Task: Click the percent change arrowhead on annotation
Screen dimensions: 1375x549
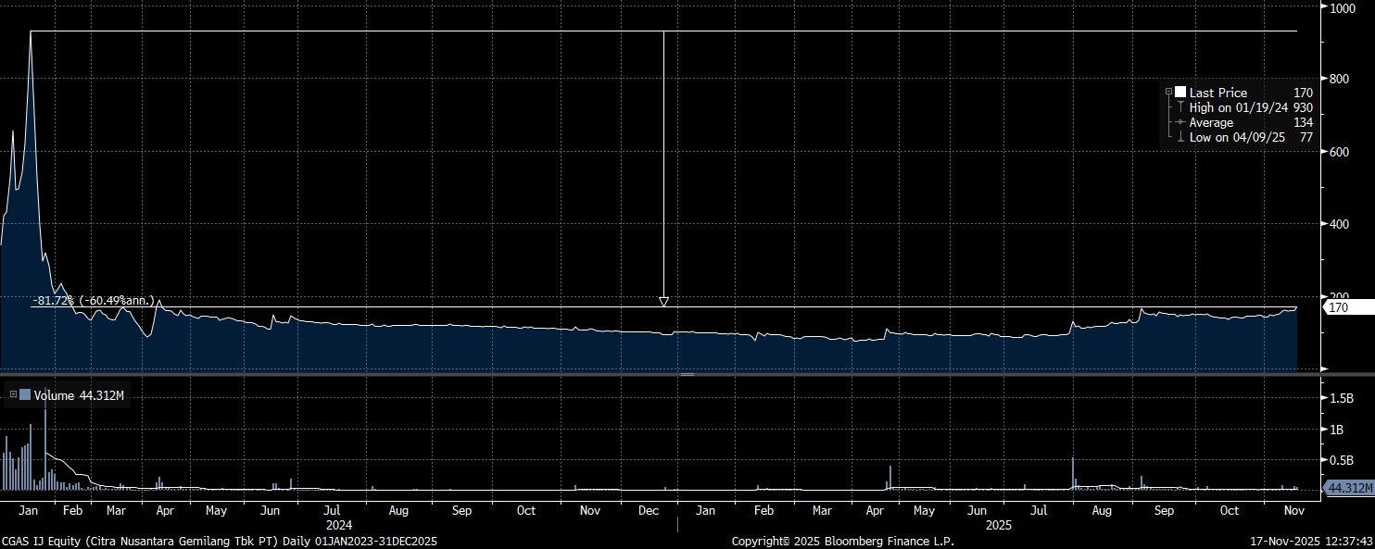Action: pos(663,301)
